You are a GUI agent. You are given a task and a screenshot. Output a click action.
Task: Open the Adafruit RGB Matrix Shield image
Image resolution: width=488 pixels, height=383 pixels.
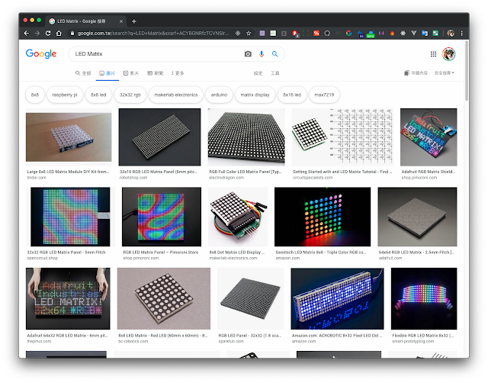pos(429,137)
